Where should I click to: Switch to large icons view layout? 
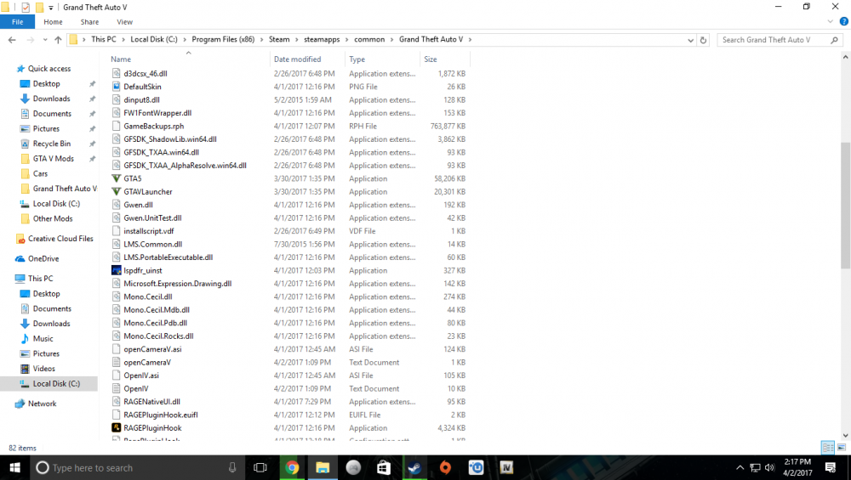click(x=842, y=448)
